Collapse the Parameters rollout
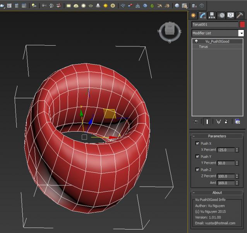The width and height of the screenshot is (247, 233). click(x=217, y=136)
